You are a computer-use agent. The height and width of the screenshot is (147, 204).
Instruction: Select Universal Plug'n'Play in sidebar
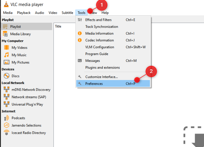click(27, 104)
